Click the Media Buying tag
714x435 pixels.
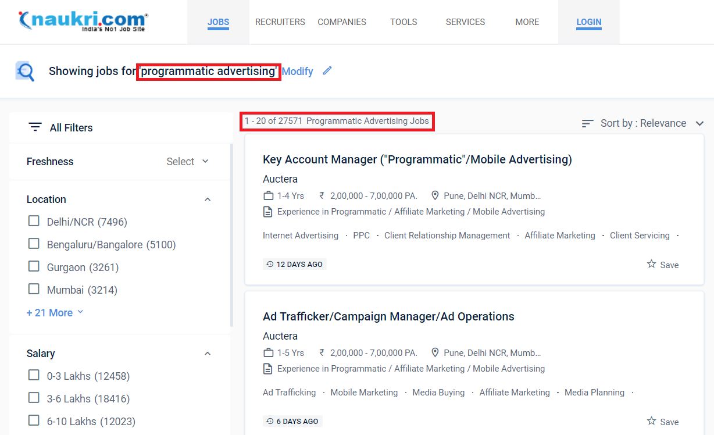pos(438,393)
